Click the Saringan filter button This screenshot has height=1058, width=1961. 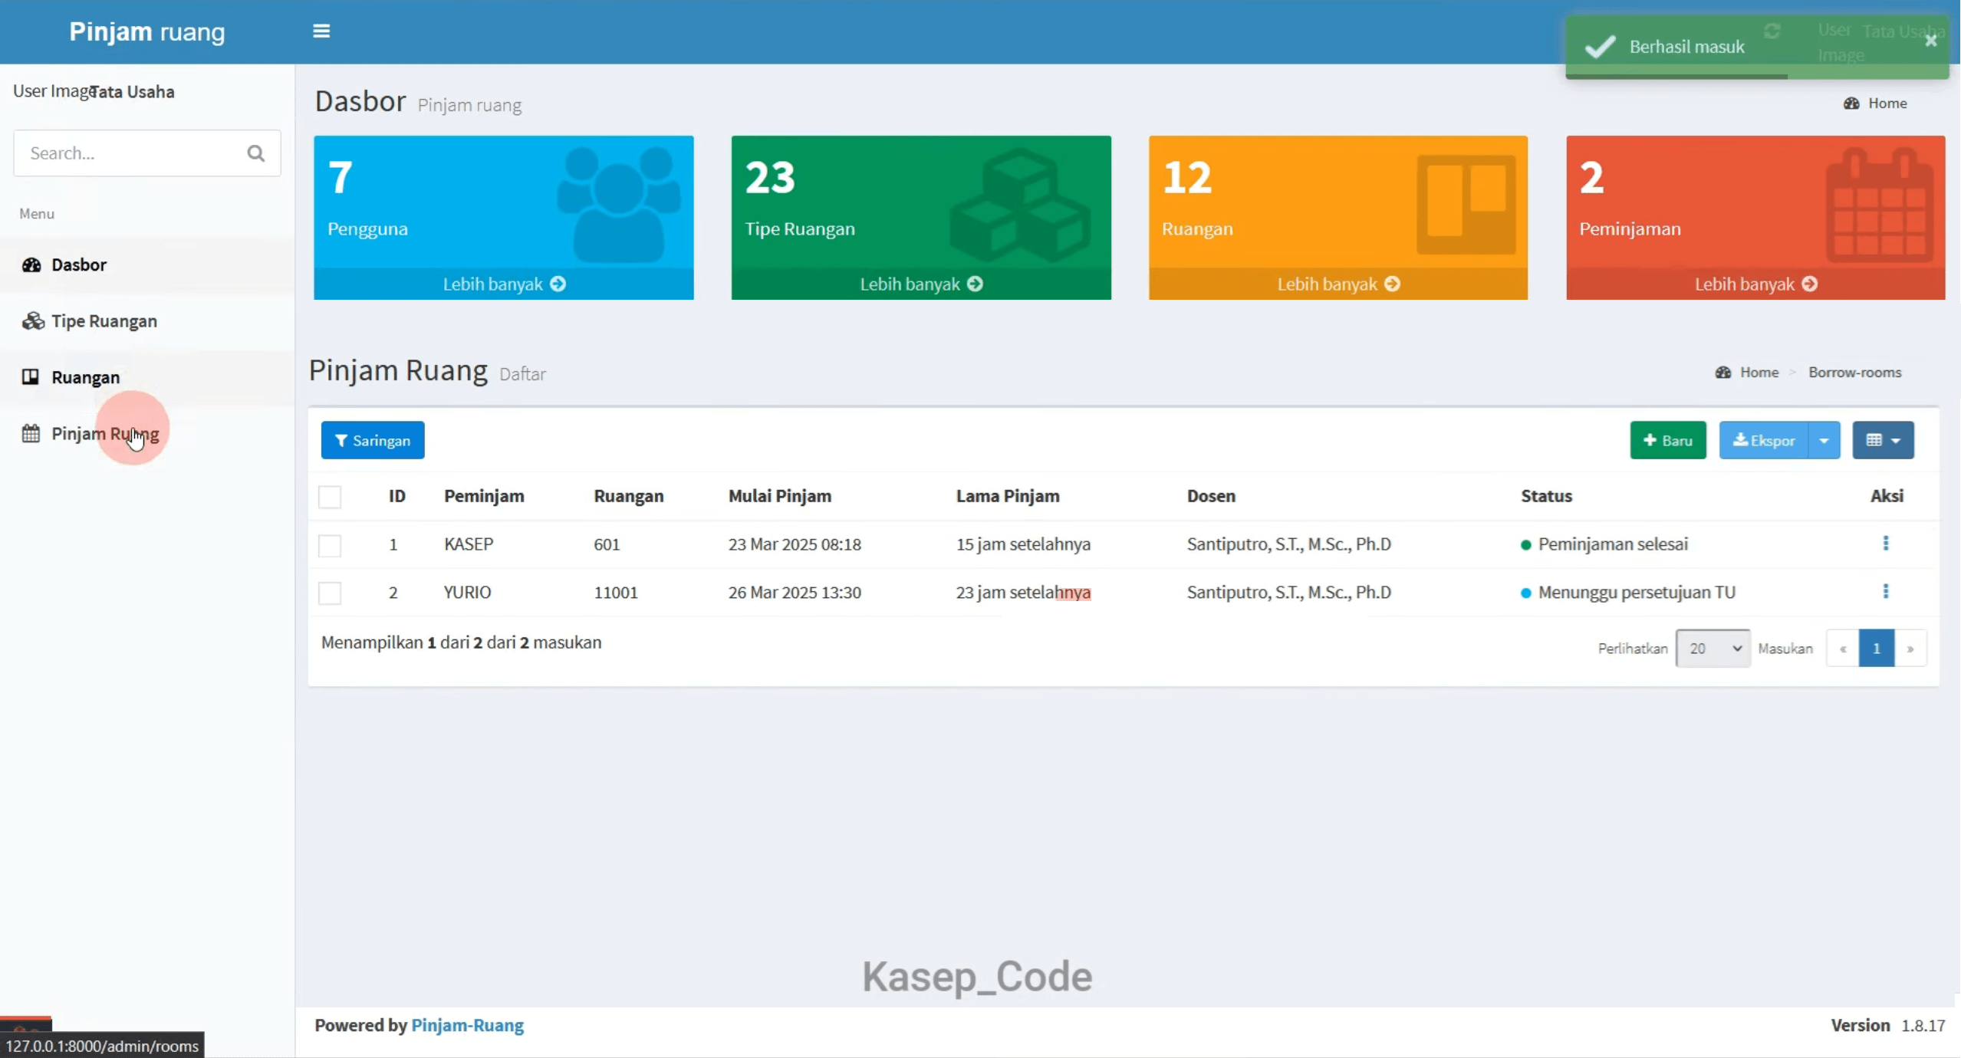(373, 441)
